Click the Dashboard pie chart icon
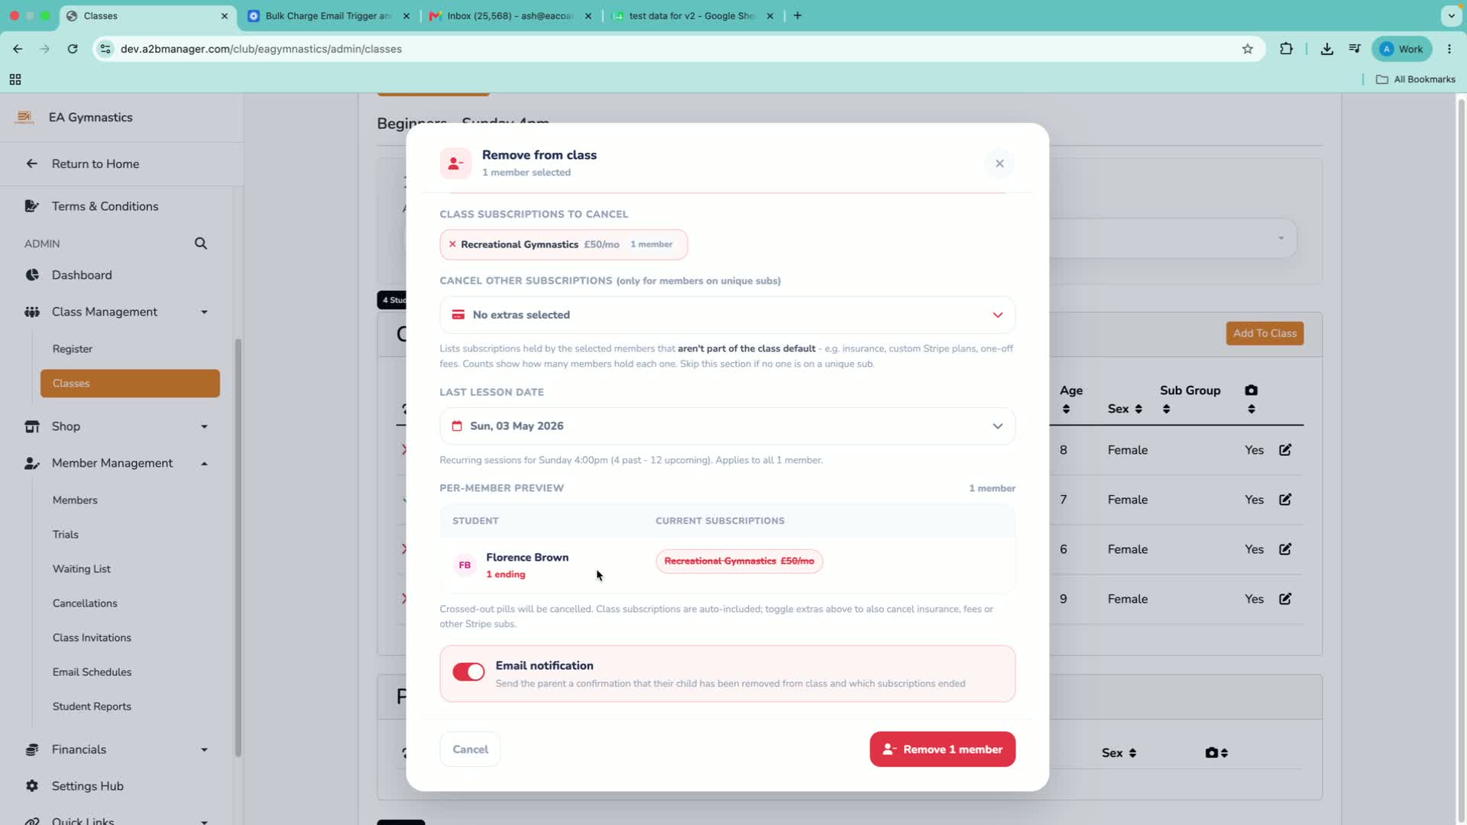Viewport: 1467px width, 825px height. click(x=32, y=275)
